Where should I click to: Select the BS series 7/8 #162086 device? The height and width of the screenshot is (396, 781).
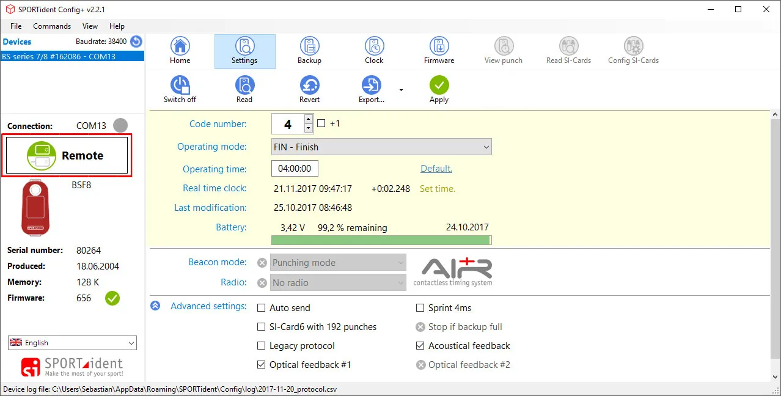coord(72,56)
